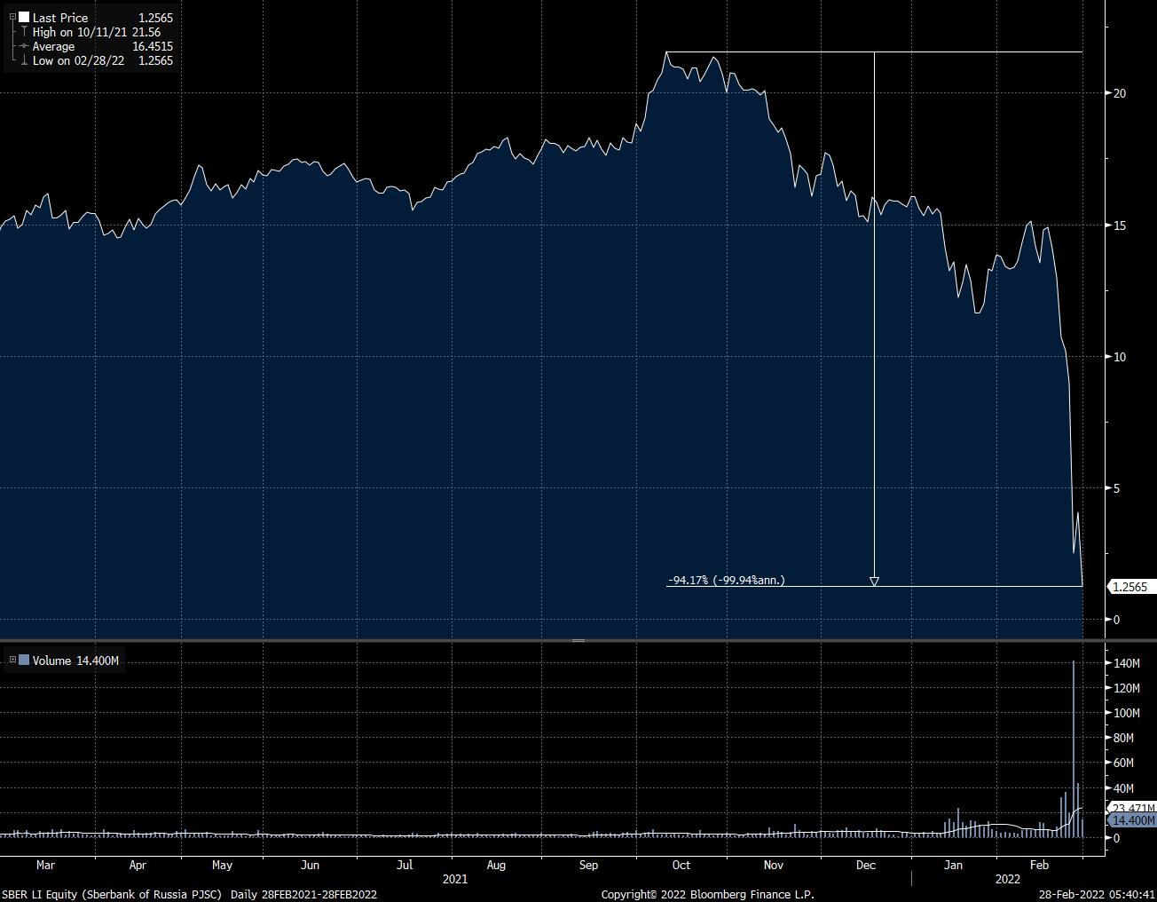Select the Average line icon in legend

[24, 46]
